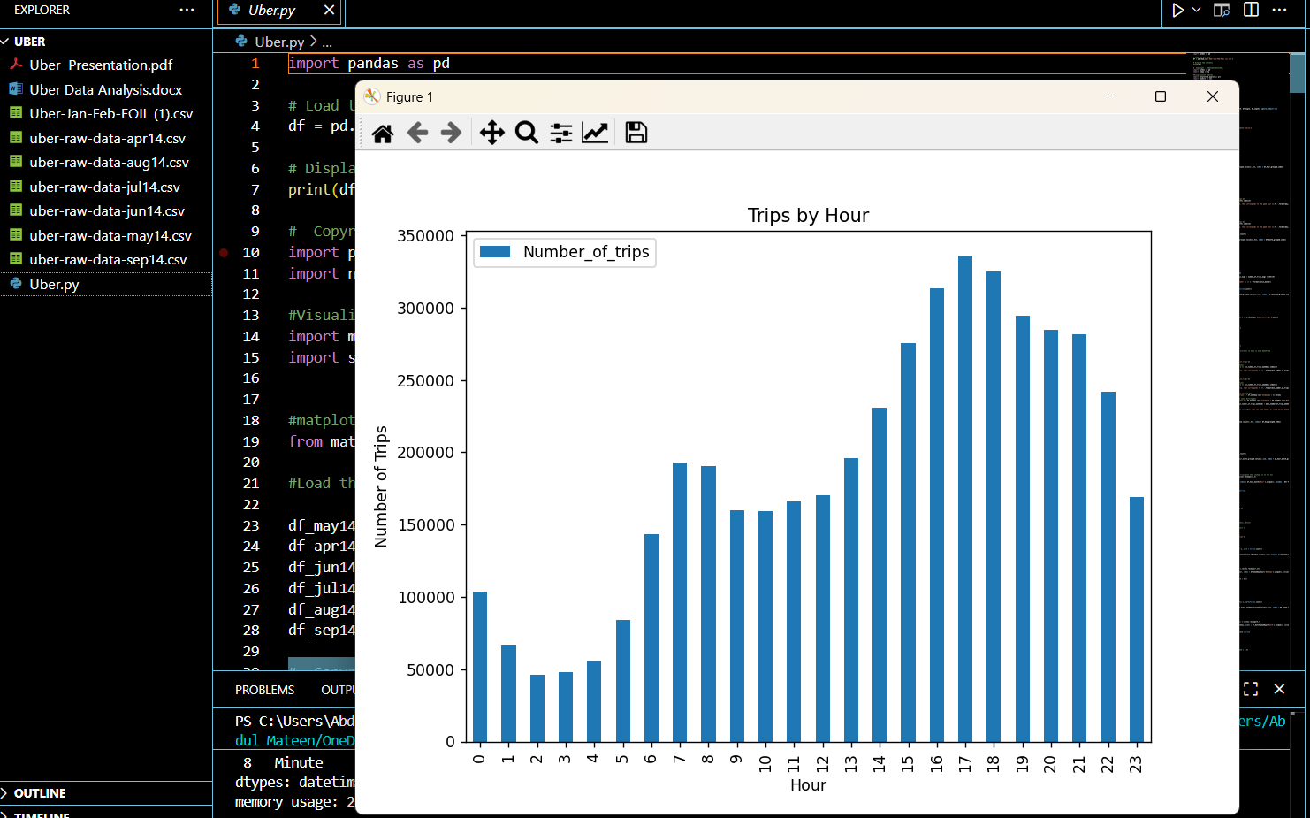Select the Uber.py editor tab
1310x818 pixels.
(271, 11)
